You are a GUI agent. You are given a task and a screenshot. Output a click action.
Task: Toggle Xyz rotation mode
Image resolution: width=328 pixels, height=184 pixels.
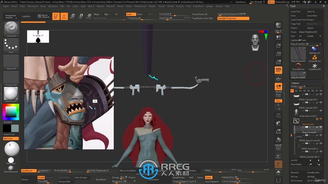pos(278,101)
